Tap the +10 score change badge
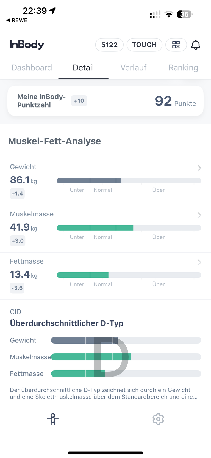Viewport: 211px width, 458px height. pyautogui.click(x=79, y=101)
